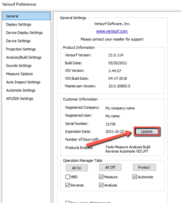
Task: Click the All On button
Action: pos(77,168)
